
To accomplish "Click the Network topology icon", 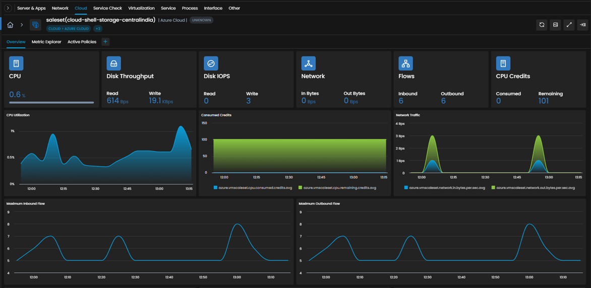I will (308, 63).
